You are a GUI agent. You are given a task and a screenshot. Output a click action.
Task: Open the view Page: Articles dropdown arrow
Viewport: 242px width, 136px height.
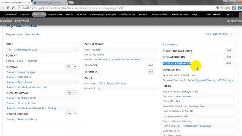coord(231,34)
